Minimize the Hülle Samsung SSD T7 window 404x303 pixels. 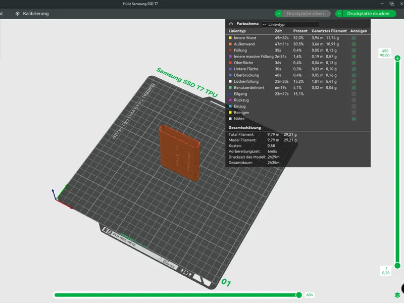[x=382, y=4]
